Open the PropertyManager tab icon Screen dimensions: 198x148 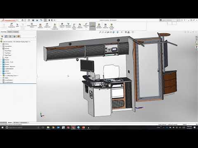[x=6, y=36]
